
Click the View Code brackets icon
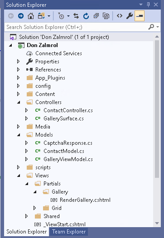point(120,16)
